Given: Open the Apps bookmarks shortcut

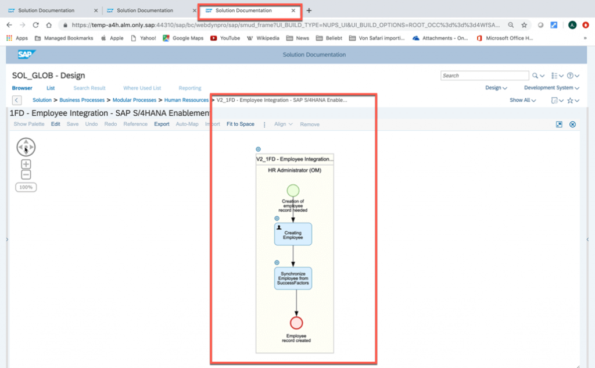Looking at the screenshot, I should pos(17,38).
